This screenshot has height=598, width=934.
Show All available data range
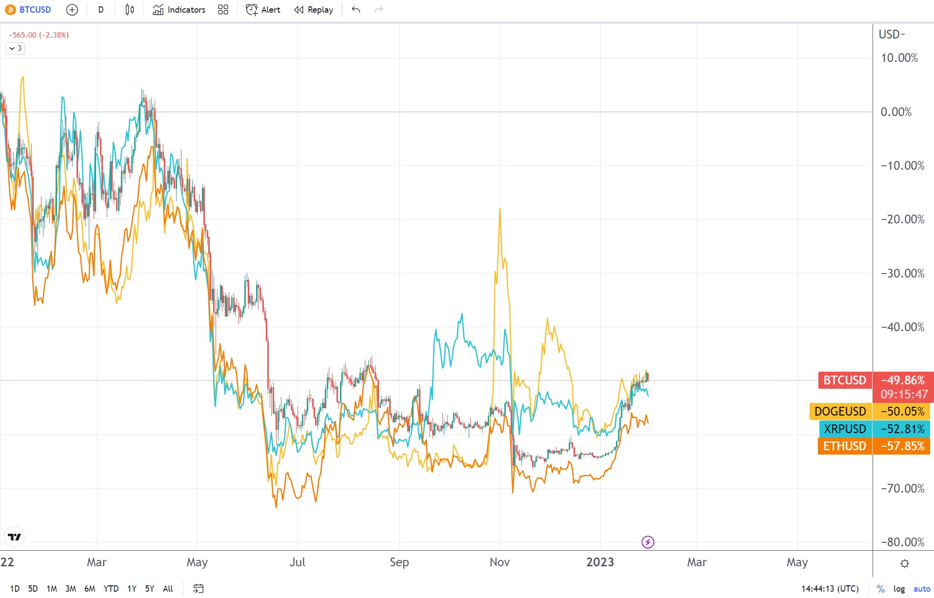click(168, 589)
